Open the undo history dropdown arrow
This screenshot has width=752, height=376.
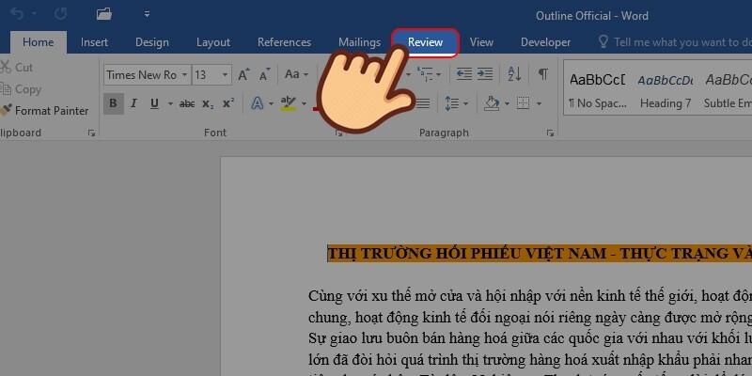pyautogui.click(x=34, y=14)
